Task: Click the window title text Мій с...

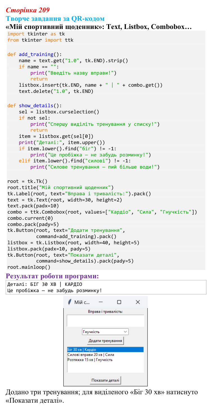Action: click(x=82, y=302)
